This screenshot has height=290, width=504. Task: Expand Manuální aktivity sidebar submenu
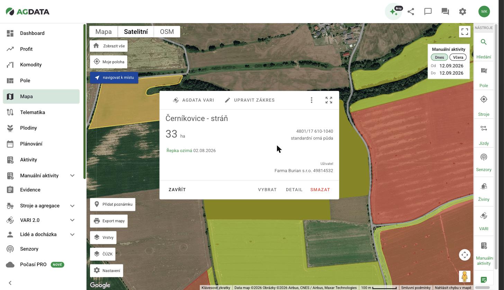click(72, 176)
